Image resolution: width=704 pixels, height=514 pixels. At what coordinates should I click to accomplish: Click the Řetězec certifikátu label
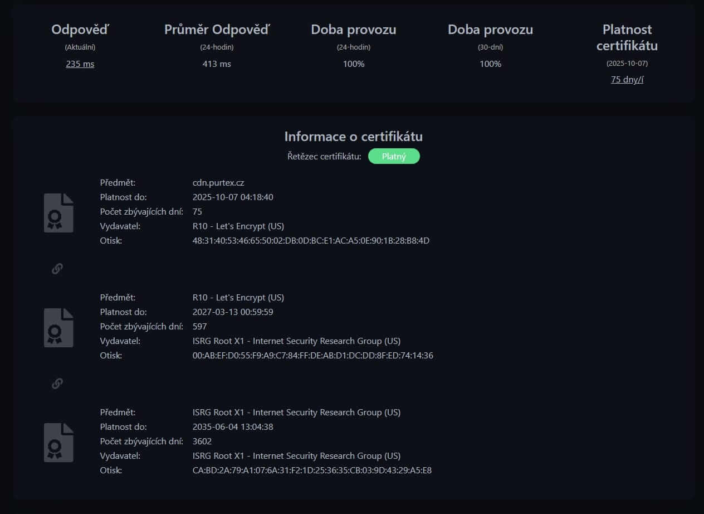tap(324, 156)
